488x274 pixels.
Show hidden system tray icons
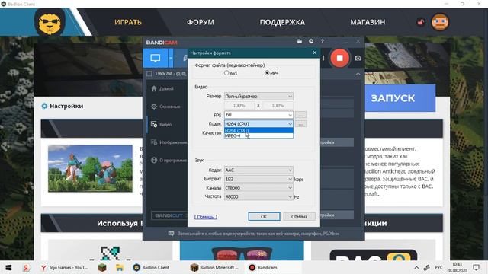click(416, 267)
